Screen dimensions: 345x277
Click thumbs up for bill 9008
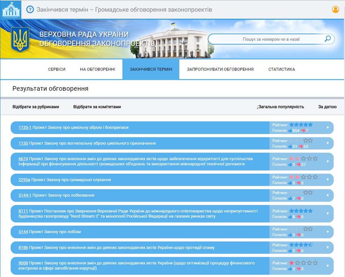[290, 268]
